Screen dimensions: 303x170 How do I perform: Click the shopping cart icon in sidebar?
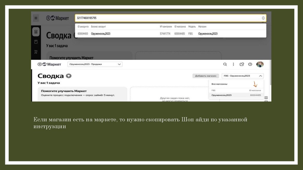pyautogui.click(x=36, y=52)
